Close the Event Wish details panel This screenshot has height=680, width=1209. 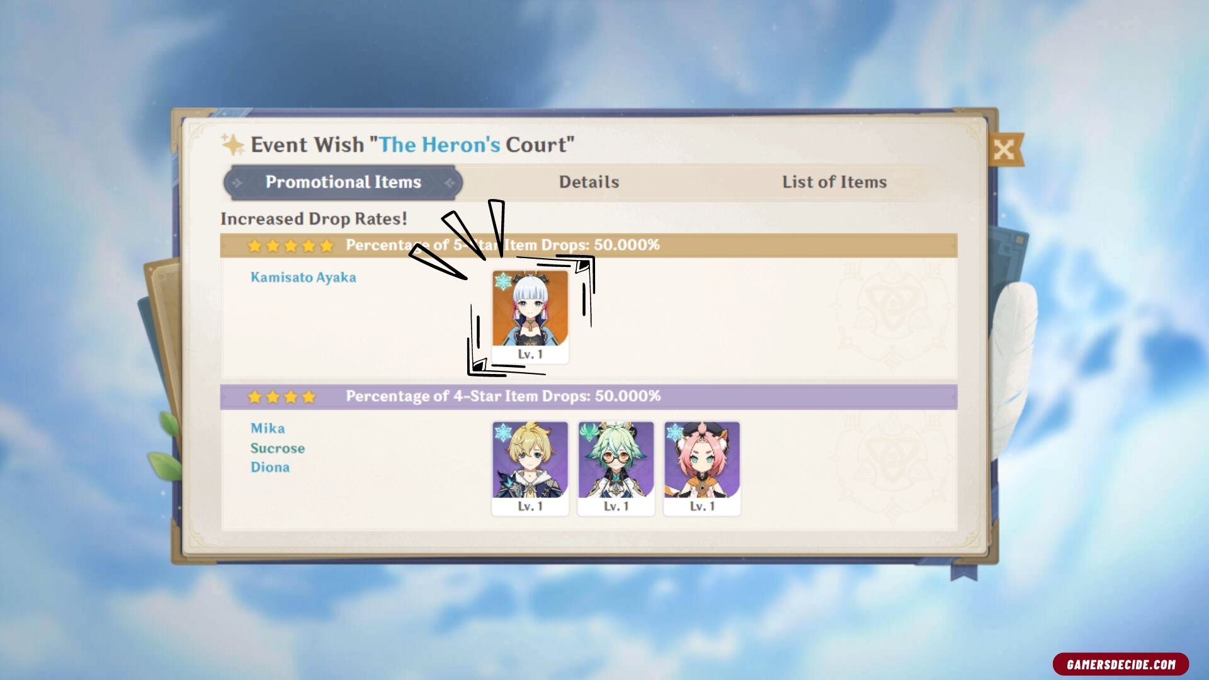click(1004, 150)
